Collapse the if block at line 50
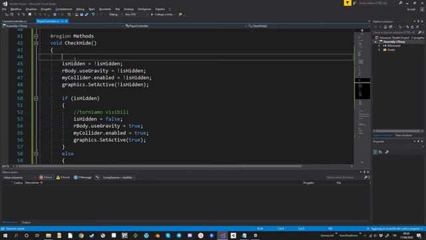The height and width of the screenshot is (240, 426). pyautogui.click(x=36, y=99)
